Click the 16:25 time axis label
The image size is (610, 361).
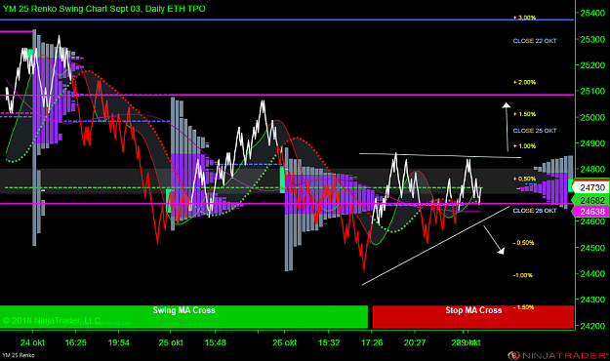pos(75,342)
